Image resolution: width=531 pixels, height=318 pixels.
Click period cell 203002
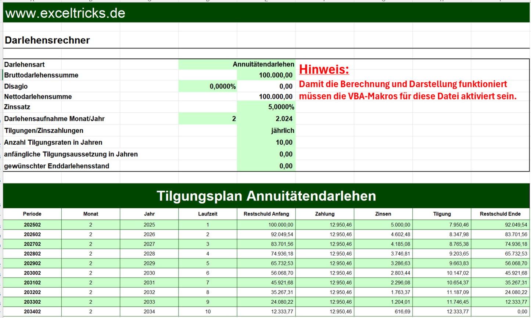coord(32,273)
